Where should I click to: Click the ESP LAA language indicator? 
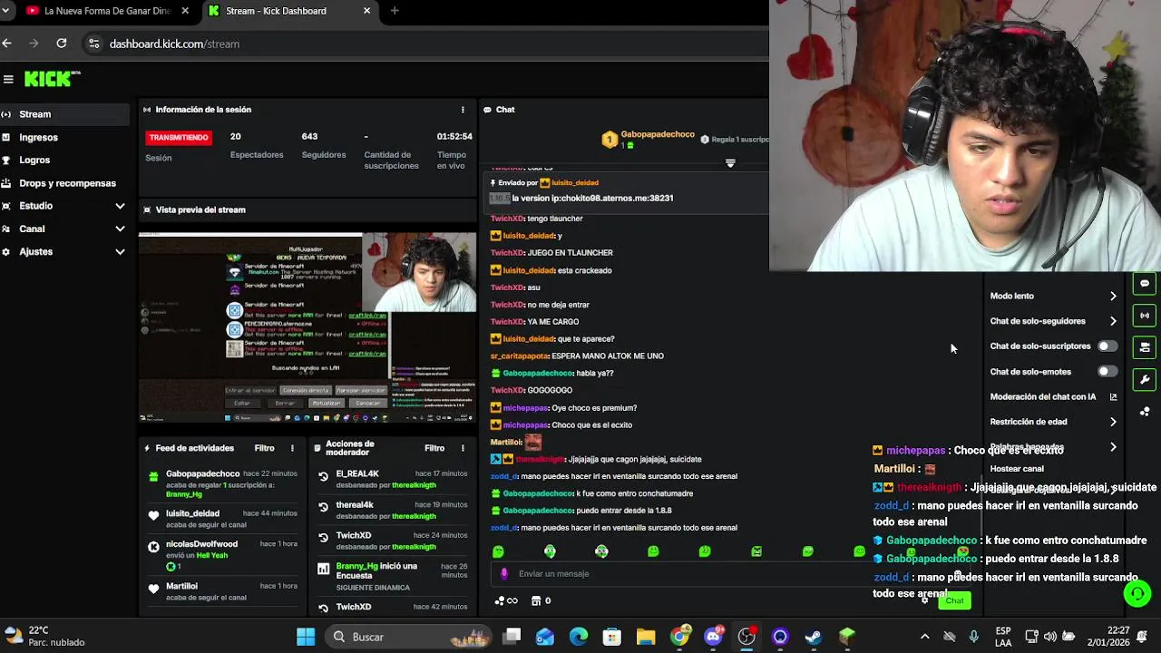1003,637
